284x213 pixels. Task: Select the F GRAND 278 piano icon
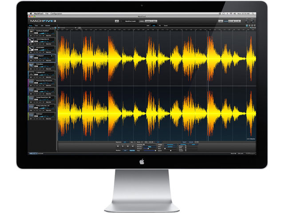31,73
